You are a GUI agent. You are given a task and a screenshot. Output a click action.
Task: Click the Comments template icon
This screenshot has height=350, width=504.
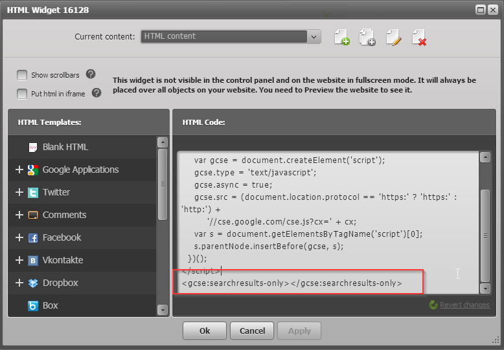tap(33, 215)
